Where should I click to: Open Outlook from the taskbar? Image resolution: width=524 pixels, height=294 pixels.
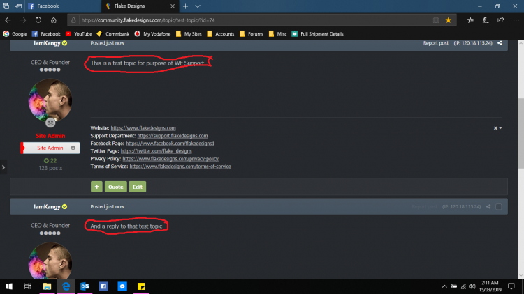[85, 286]
